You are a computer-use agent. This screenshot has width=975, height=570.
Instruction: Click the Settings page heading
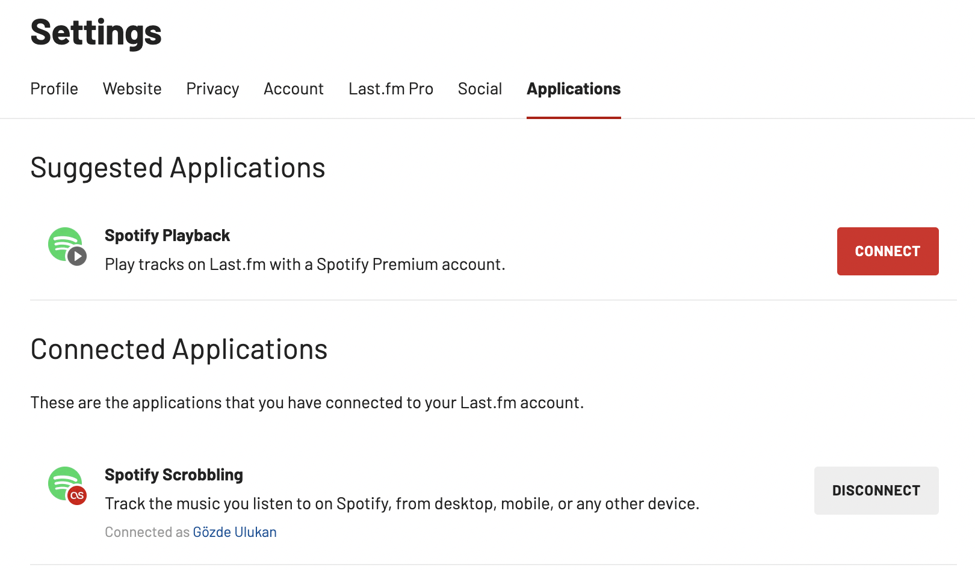point(96,32)
